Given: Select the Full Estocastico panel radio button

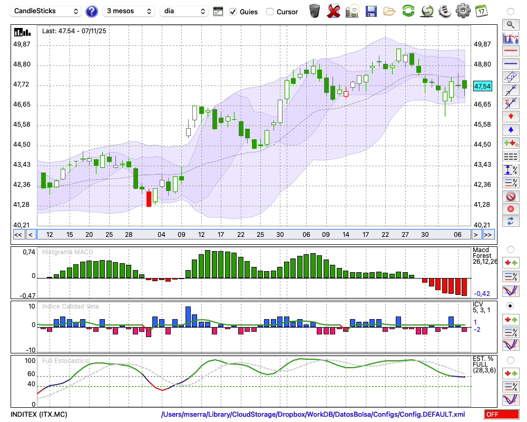Looking at the screenshot, I should click(x=510, y=360).
